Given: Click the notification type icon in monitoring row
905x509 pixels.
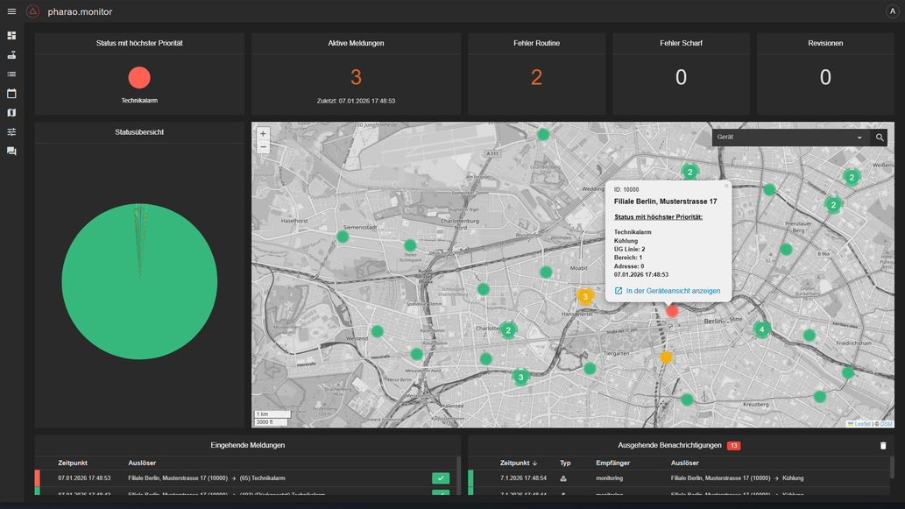Looking at the screenshot, I should tap(563, 478).
